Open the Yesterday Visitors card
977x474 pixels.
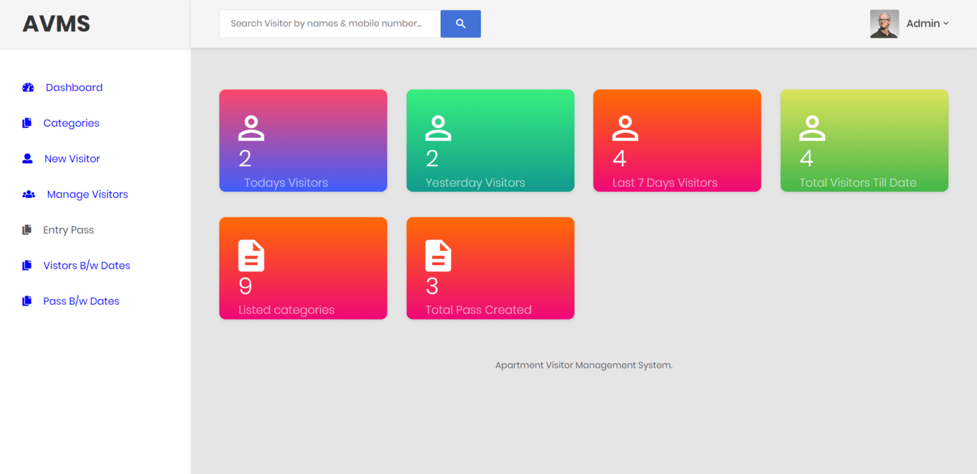tap(490, 140)
